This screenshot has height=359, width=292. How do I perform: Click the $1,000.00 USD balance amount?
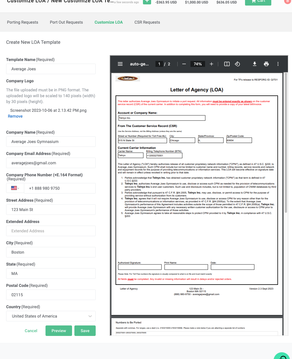pyautogui.click(x=197, y=2)
